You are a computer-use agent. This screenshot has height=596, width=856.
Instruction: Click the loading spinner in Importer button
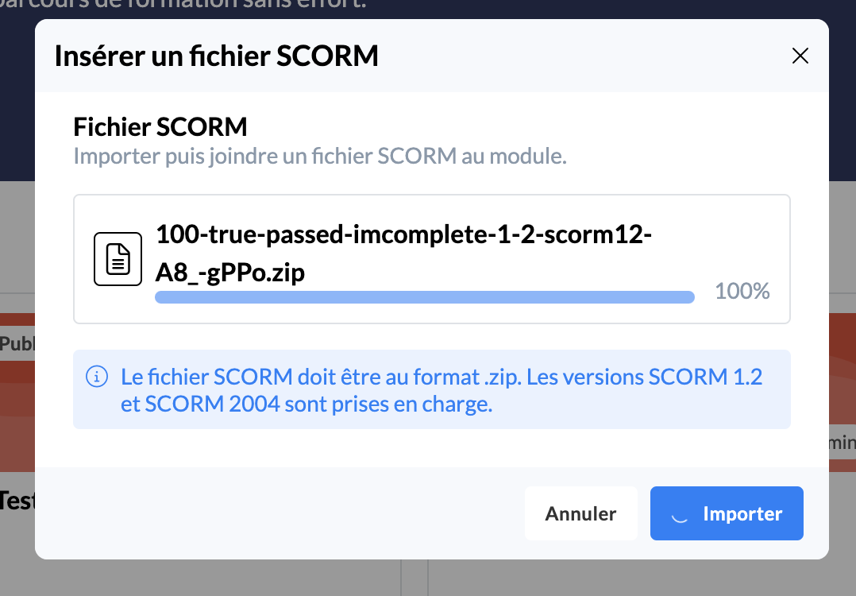(679, 514)
